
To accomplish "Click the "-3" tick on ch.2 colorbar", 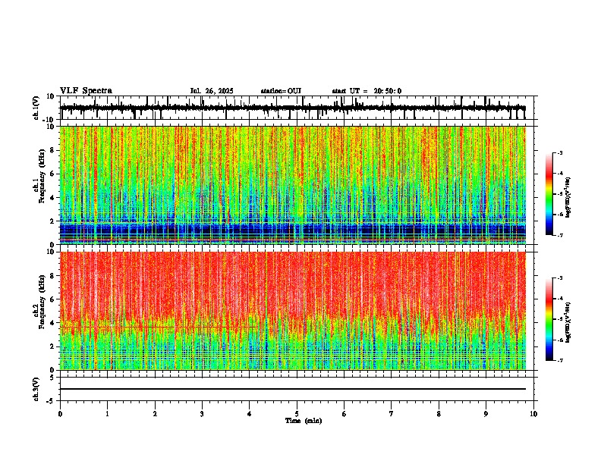I will coord(559,278).
